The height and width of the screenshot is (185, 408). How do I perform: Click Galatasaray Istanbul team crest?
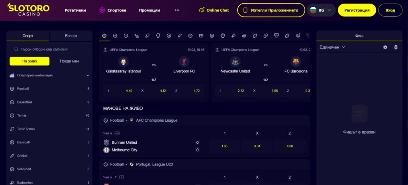point(123,62)
